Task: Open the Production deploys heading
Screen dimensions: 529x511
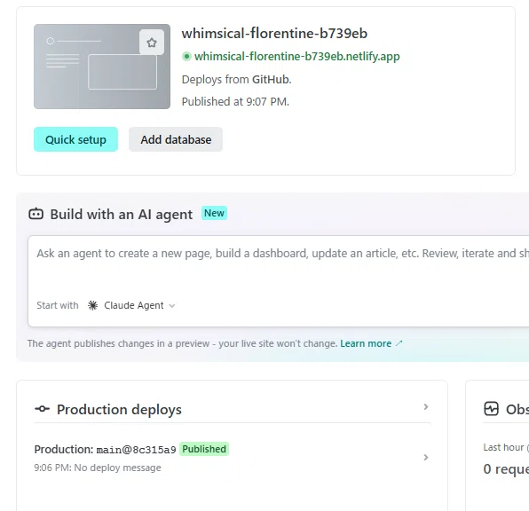Action: tap(119, 410)
